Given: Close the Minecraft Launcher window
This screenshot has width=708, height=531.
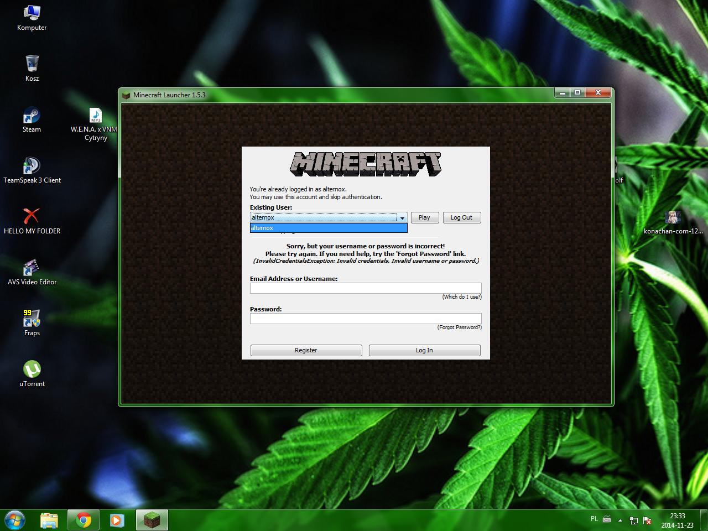Looking at the screenshot, I should pos(598,93).
